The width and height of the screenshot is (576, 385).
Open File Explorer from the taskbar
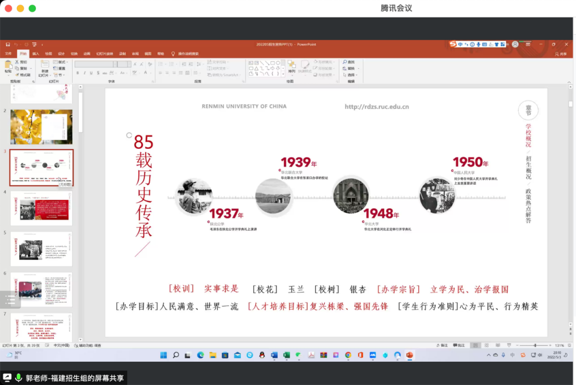(213, 355)
